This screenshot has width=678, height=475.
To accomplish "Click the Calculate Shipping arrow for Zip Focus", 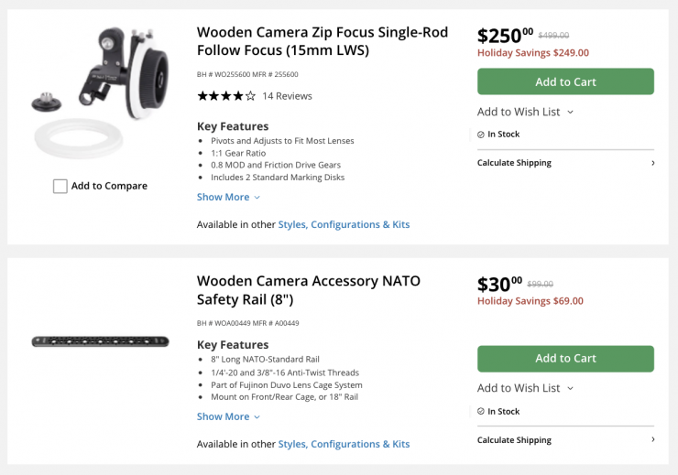I will coord(652,163).
